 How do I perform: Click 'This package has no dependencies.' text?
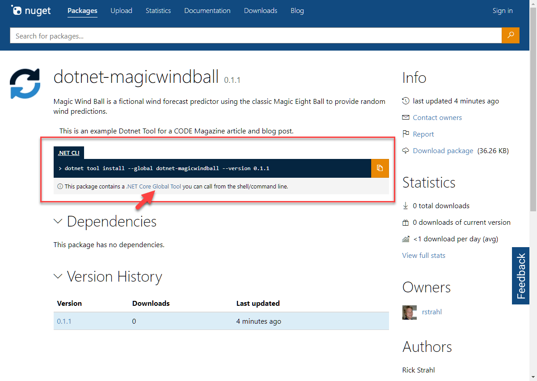[x=109, y=244]
